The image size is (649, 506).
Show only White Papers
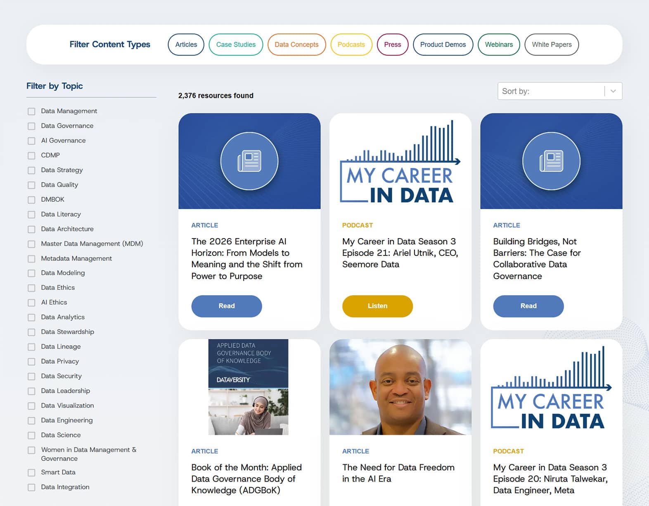[551, 45]
